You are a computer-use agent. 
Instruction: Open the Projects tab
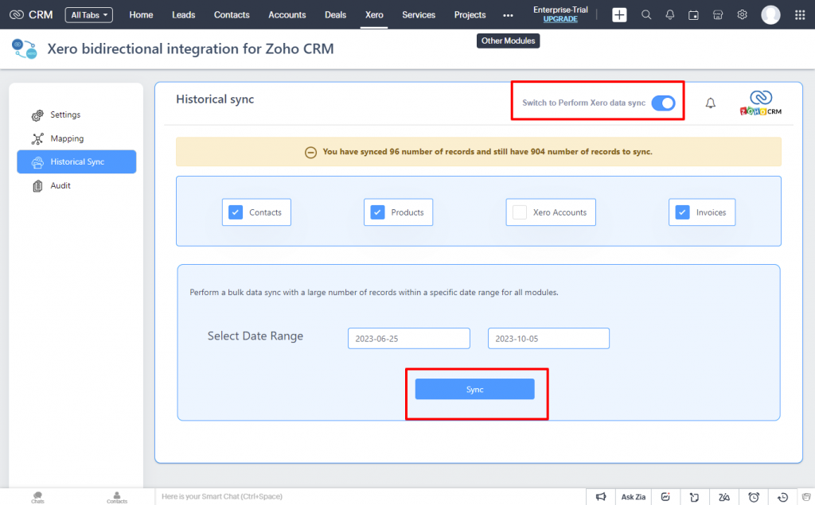pyautogui.click(x=470, y=15)
